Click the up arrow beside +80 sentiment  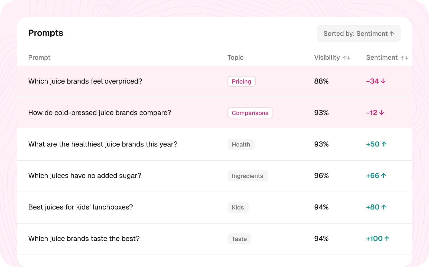384,207
